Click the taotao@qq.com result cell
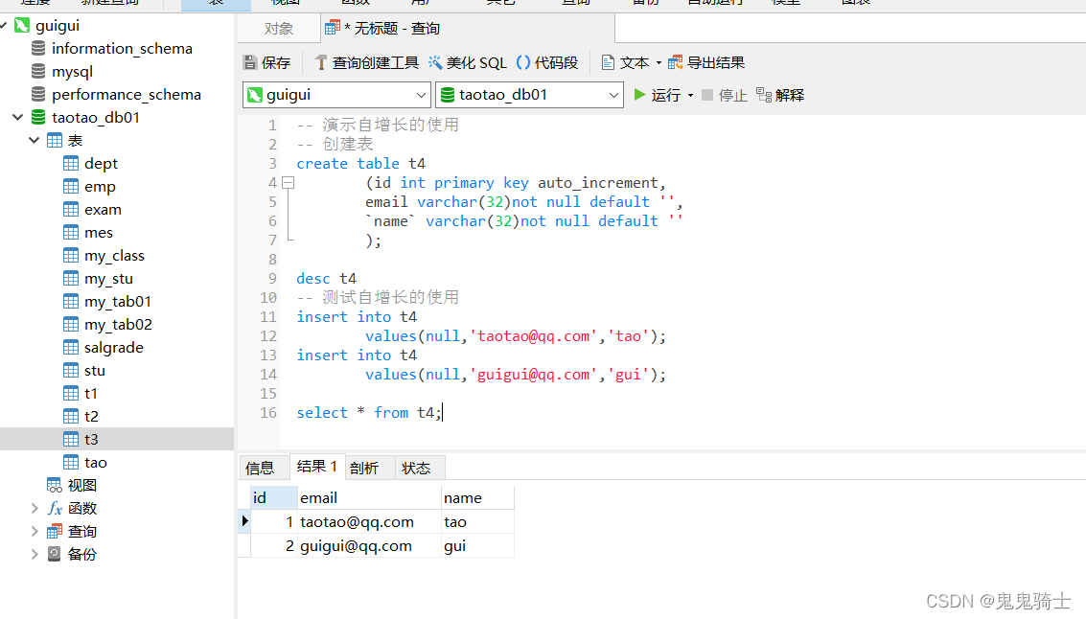 pyautogui.click(x=368, y=522)
